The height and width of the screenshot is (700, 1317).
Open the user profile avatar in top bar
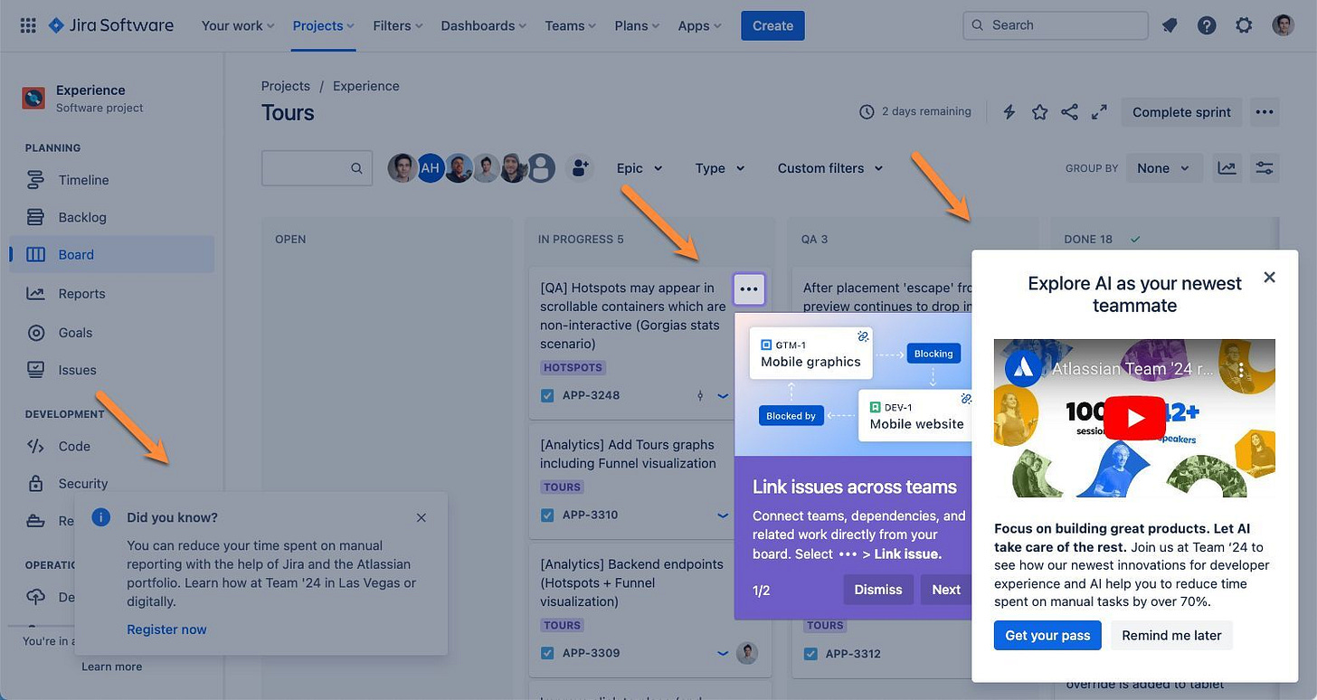pyautogui.click(x=1283, y=25)
